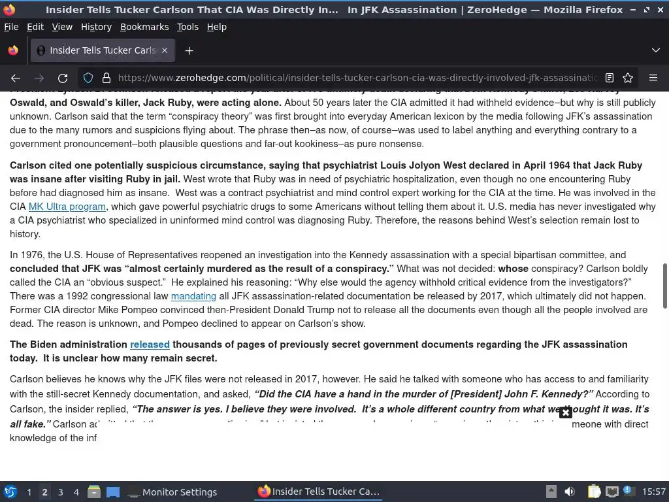The image size is (669, 502).
Task: Activate the Monitor Settings taskbar window
Action: pyautogui.click(x=172, y=492)
